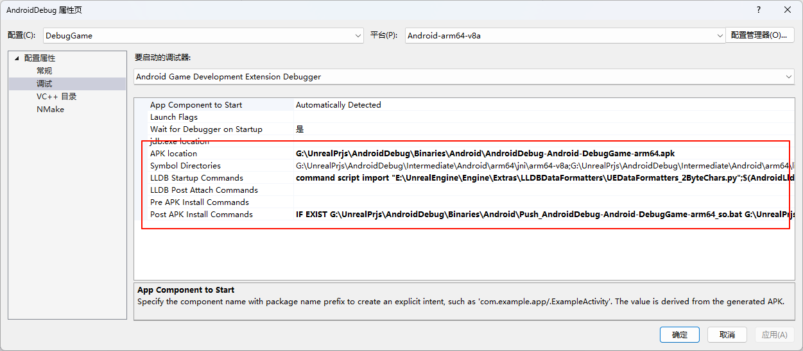
Task: Select 调试 in the property tree
Action: coord(44,84)
